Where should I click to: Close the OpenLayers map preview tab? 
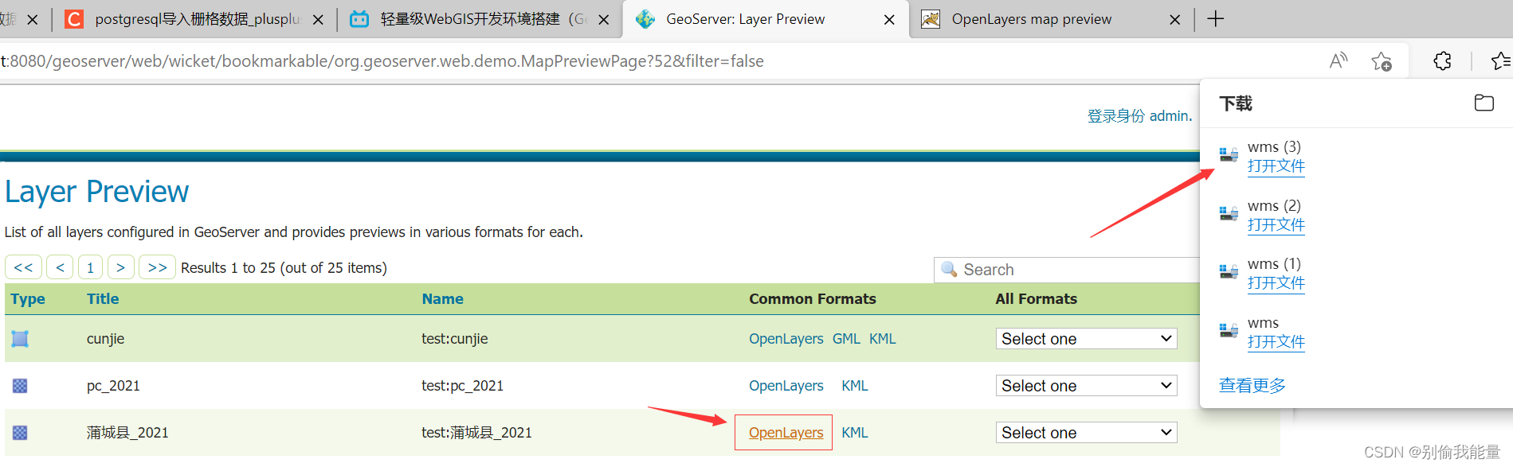(1174, 20)
